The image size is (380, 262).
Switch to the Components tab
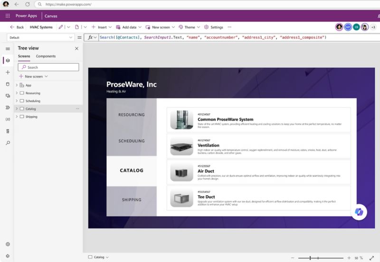point(46,56)
